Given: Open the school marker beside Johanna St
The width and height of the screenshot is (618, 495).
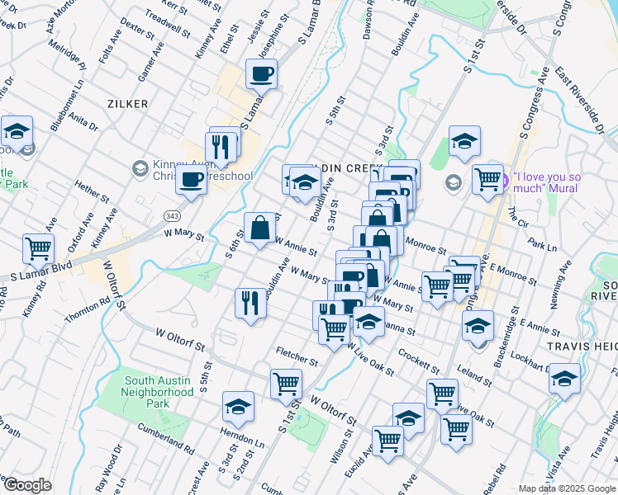Looking at the screenshot, I should point(369,323).
